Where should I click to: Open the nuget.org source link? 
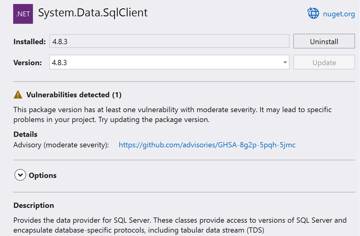(339, 14)
